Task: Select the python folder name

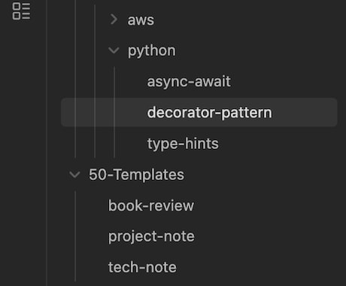Action: click(152, 51)
